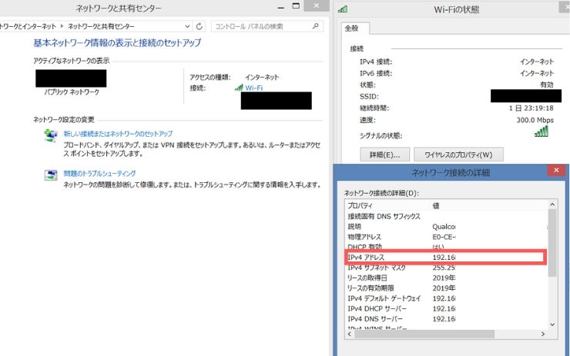Select the リースの有効期限 row

click(447, 288)
